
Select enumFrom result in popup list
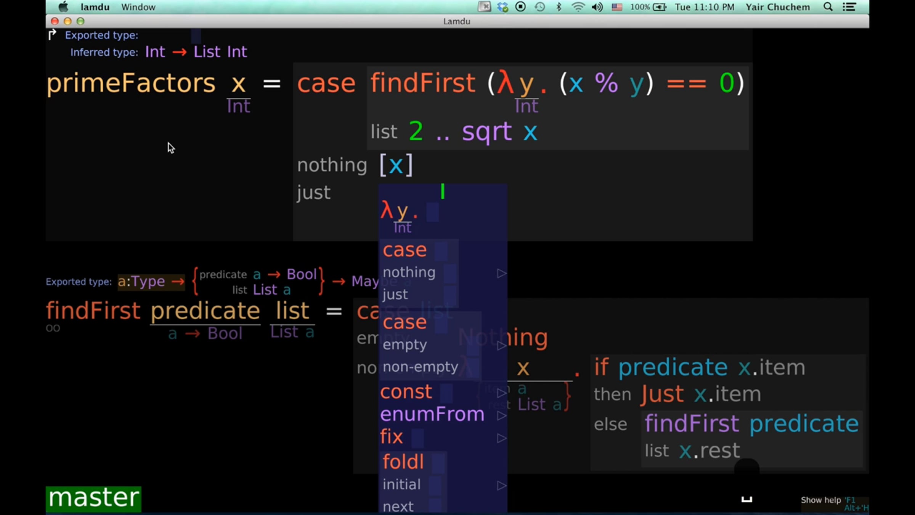point(432,414)
